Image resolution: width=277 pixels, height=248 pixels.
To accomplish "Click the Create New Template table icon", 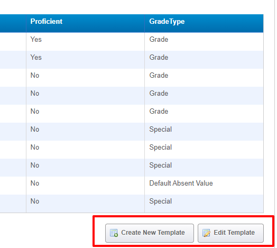I will (114, 233).
